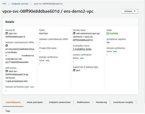Viewport: 145px width, 114px height.
Task: Copy the Service name value
Action: (x=74, y=33)
